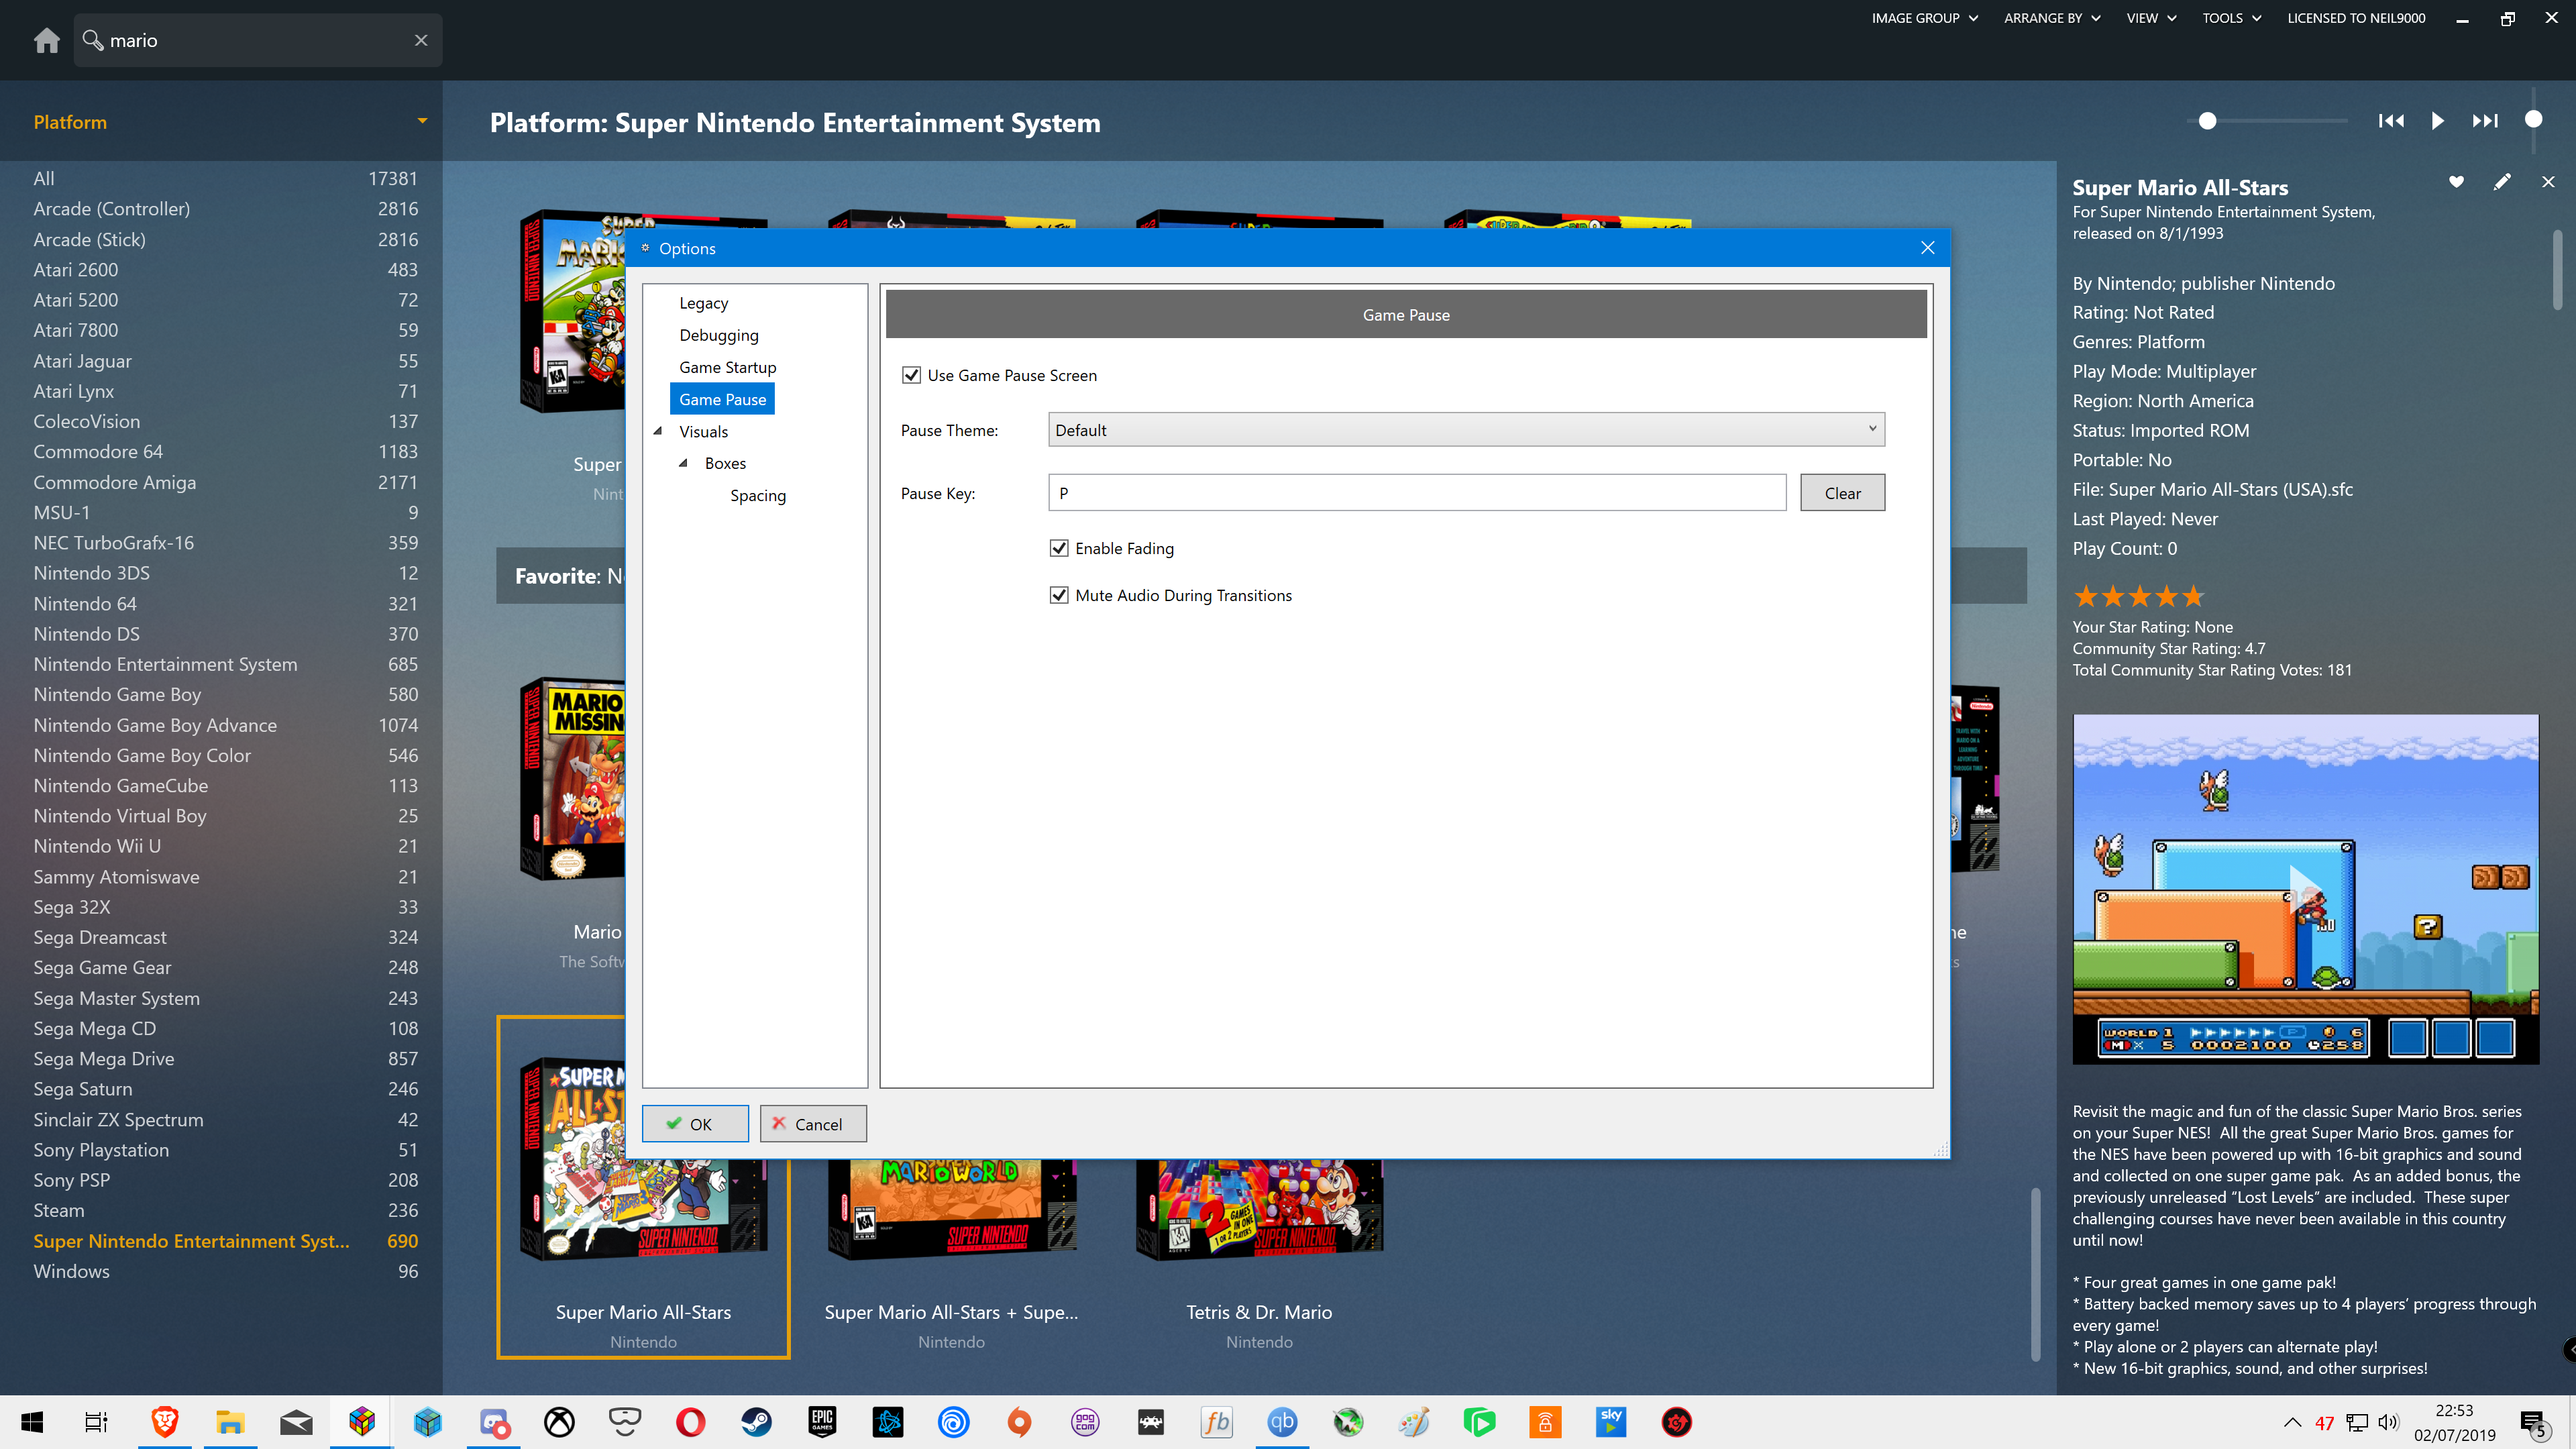Open Battle.net from the taskbar
Viewport: 2576px width, 1449px height.
pos(888,1422)
